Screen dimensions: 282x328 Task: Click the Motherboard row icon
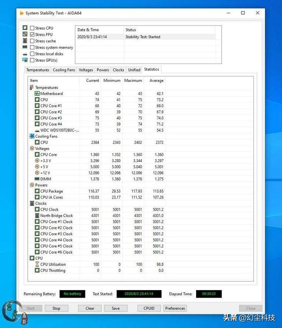(x=37, y=94)
